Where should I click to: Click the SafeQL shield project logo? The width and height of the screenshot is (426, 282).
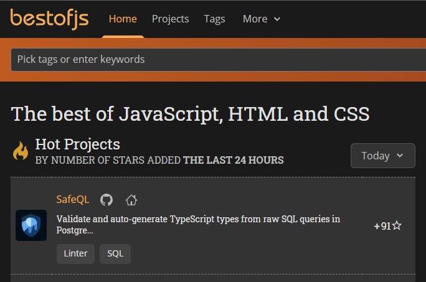(31, 225)
